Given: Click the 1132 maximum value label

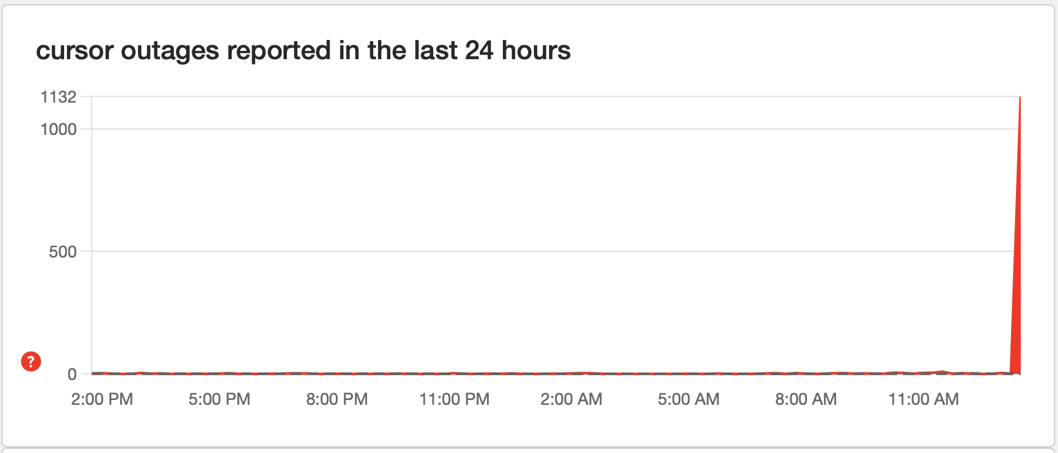Looking at the screenshot, I should [59, 97].
